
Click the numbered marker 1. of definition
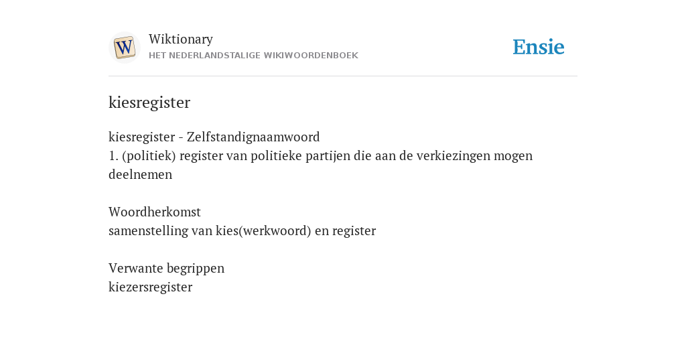pyautogui.click(x=114, y=155)
